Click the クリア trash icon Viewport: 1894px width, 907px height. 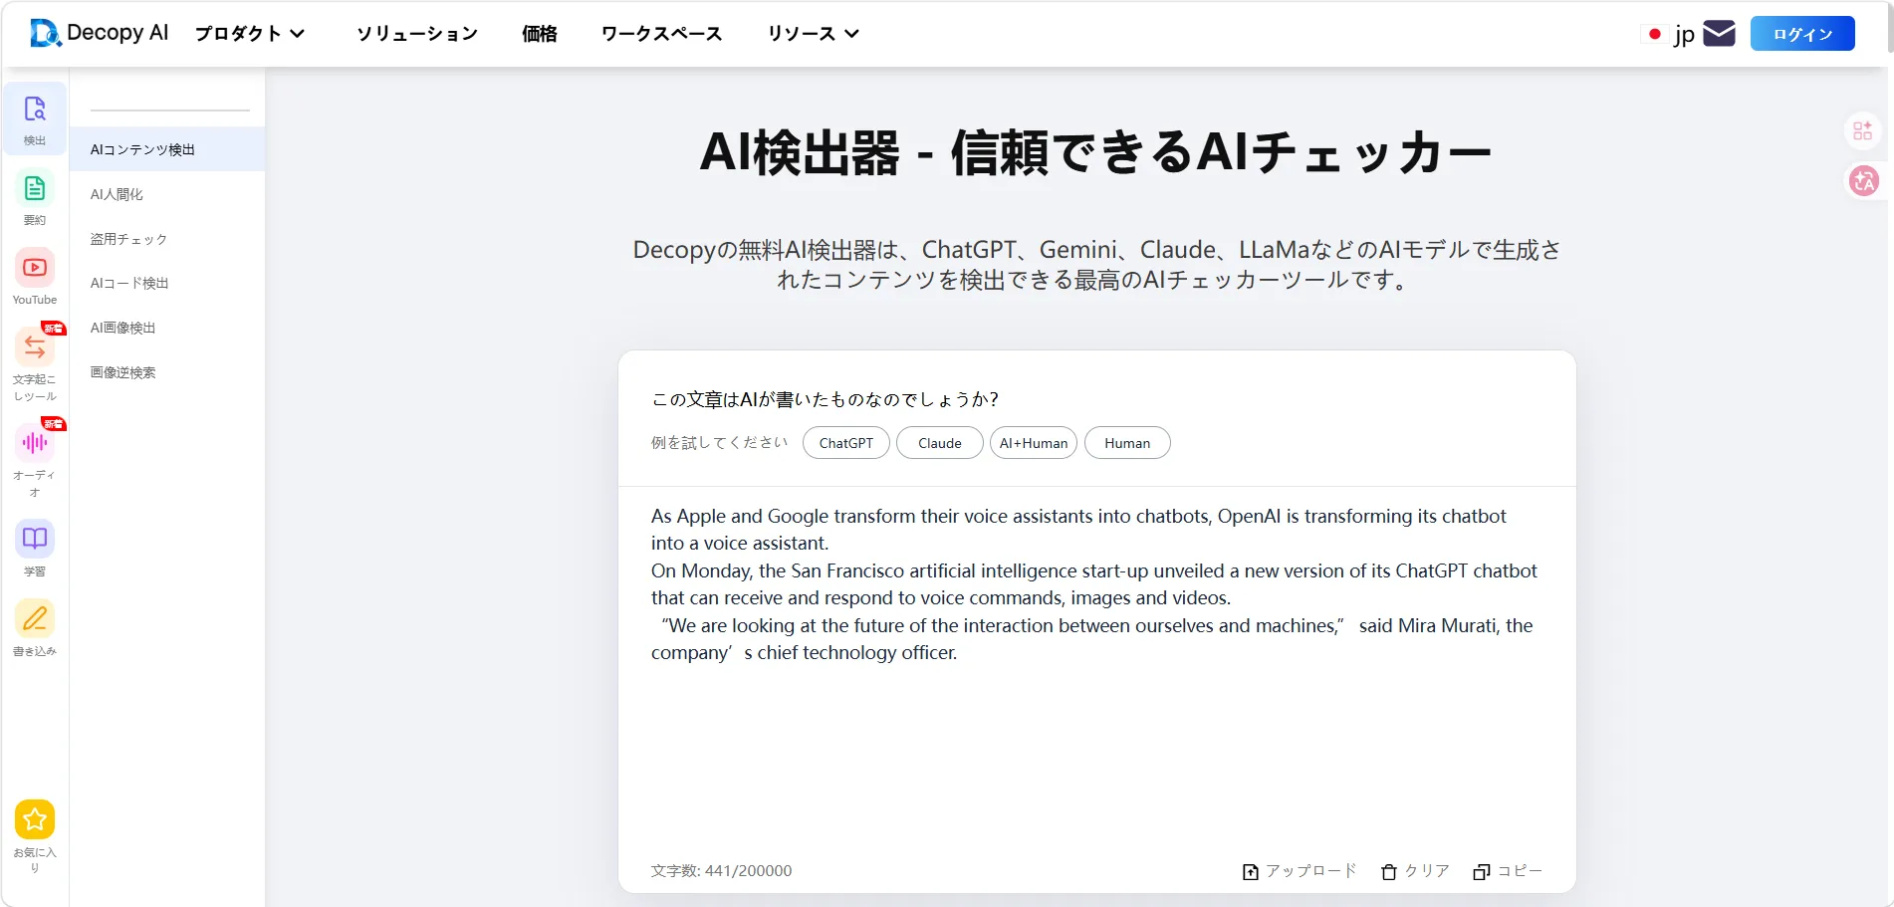1389,872
